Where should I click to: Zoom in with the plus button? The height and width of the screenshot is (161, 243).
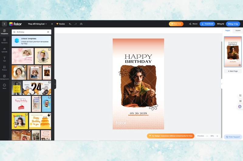[x=217, y=136]
